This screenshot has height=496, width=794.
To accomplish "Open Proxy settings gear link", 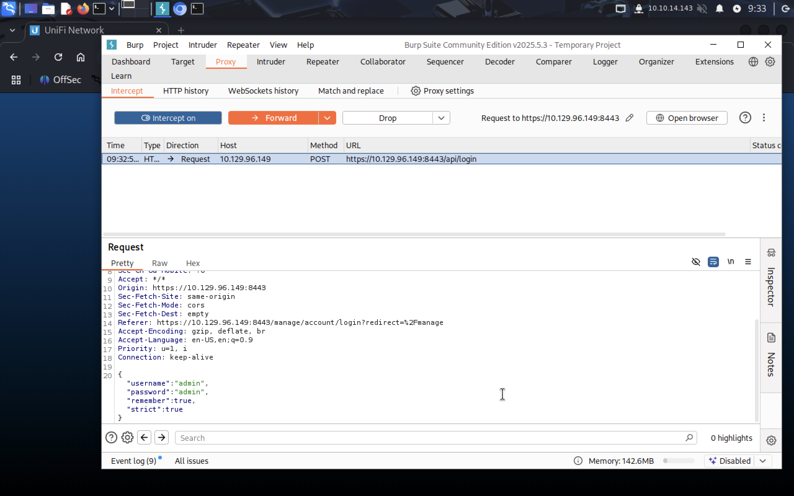I will [442, 91].
